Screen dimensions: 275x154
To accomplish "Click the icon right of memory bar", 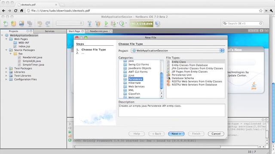I will [158, 24].
